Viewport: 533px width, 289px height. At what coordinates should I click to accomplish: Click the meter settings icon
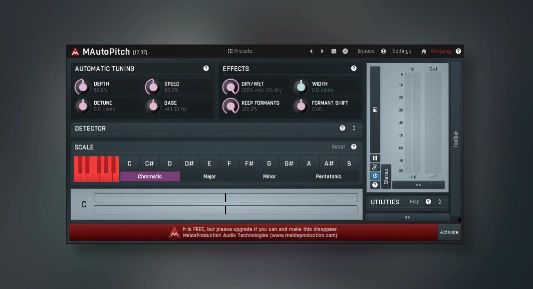[375, 110]
